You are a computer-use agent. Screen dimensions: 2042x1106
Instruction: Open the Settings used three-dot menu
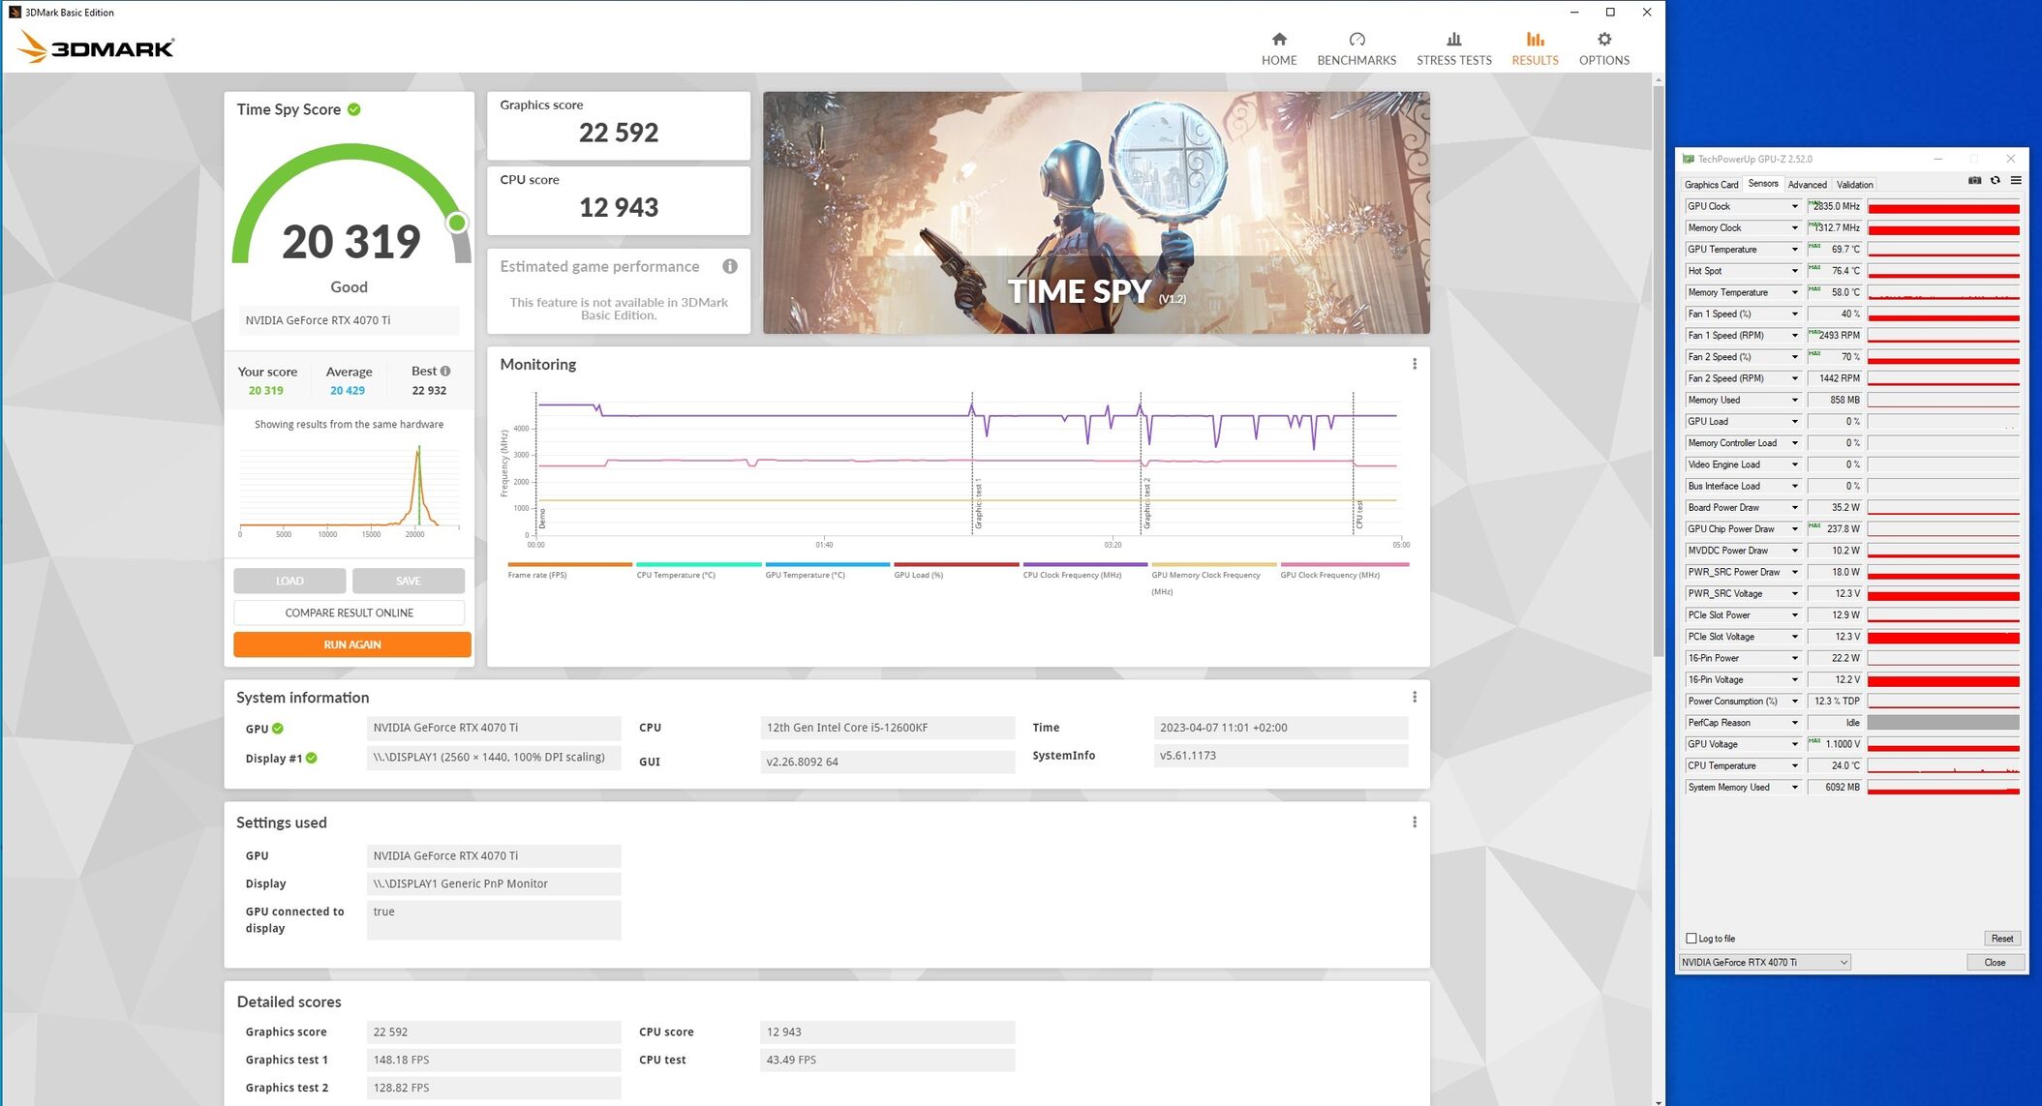[x=1414, y=822]
